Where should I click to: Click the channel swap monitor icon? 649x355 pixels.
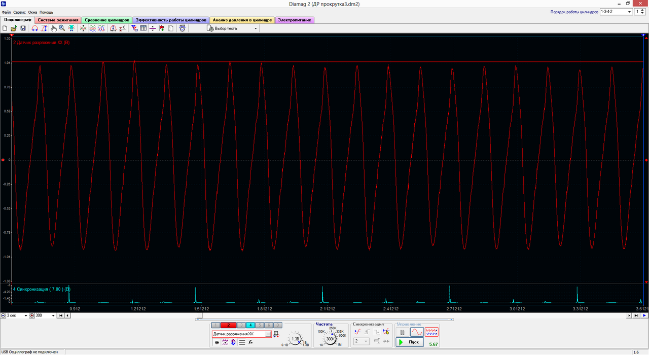point(276,334)
